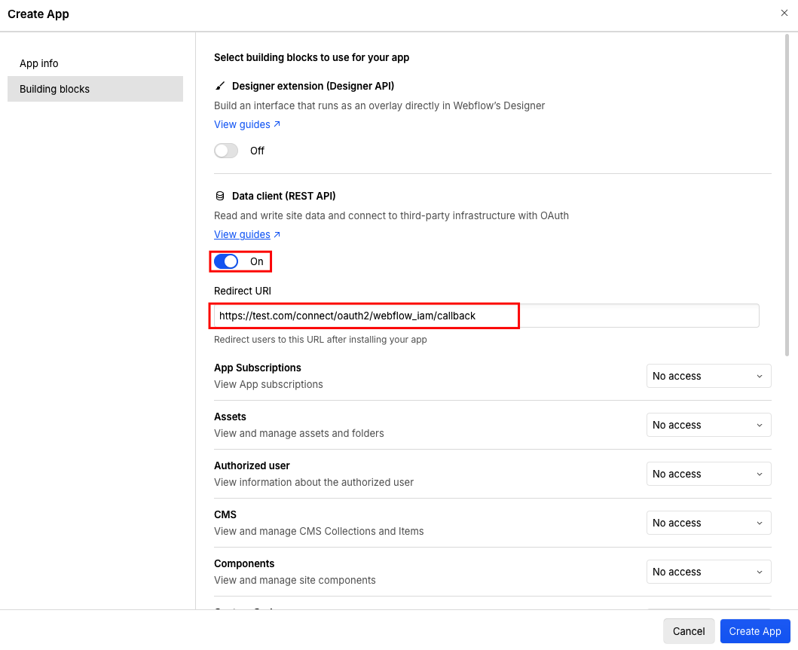Click chevron arrow in App Subscriptions dropdown
The image size is (798, 650).
point(760,377)
